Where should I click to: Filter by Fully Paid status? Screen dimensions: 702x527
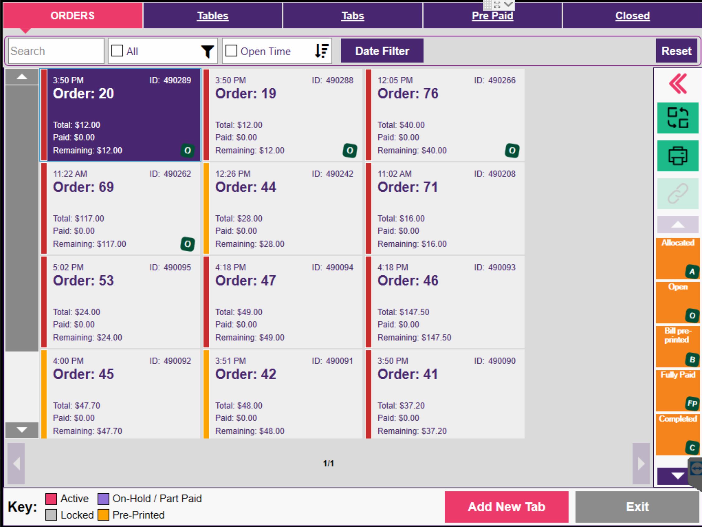pos(678,391)
